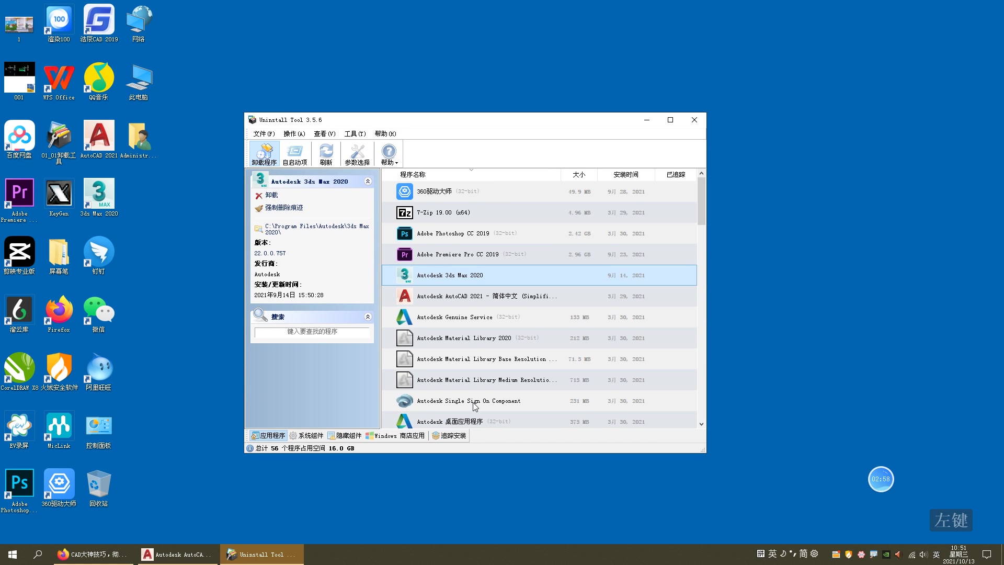The width and height of the screenshot is (1004, 565).
Task: Open the Tools menu
Action: [355, 134]
